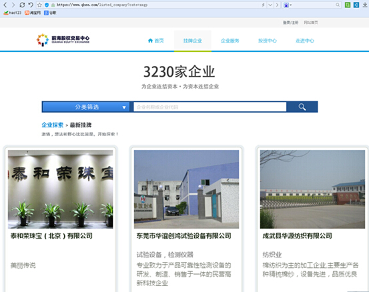Click the browser back arrow
The width and height of the screenshot is (369, 292).
point(5,5)
